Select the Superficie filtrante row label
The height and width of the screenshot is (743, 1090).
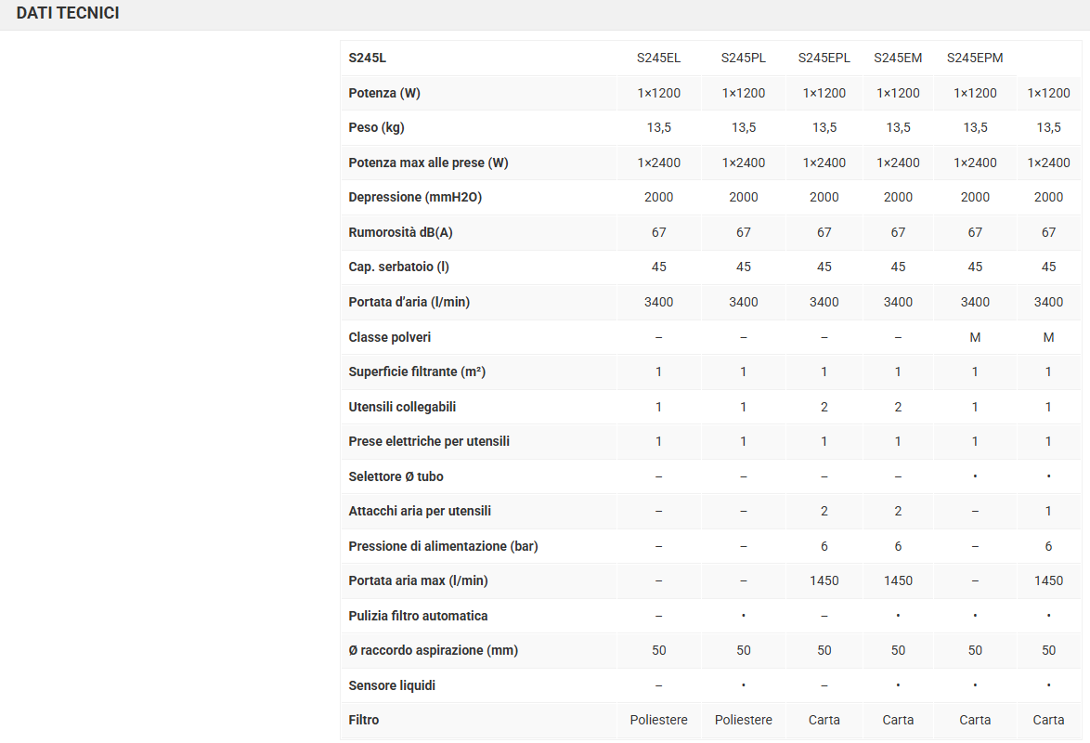(x=417, y=371)
